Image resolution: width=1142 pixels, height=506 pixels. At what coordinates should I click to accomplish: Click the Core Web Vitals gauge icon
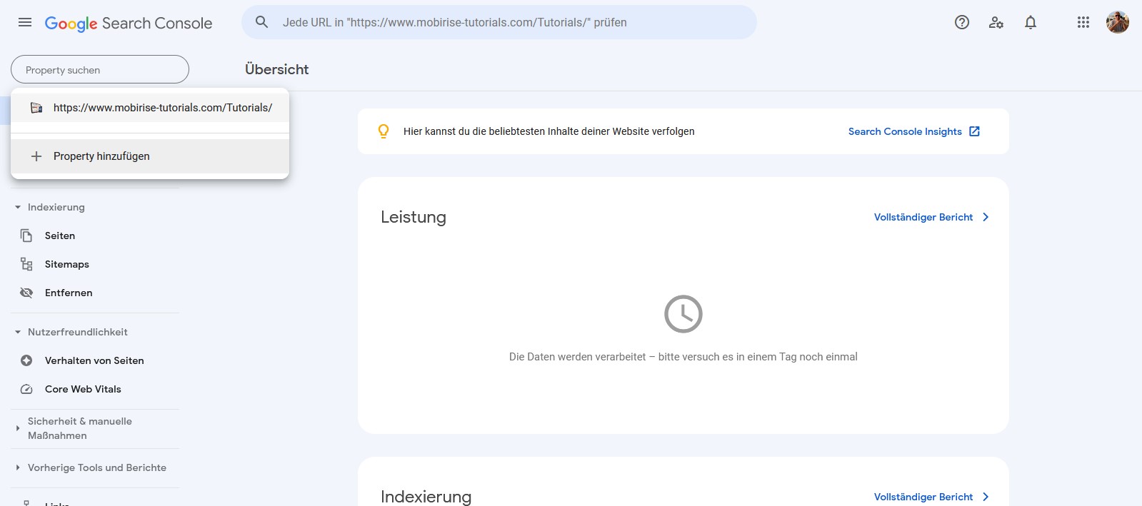(26, 389)
